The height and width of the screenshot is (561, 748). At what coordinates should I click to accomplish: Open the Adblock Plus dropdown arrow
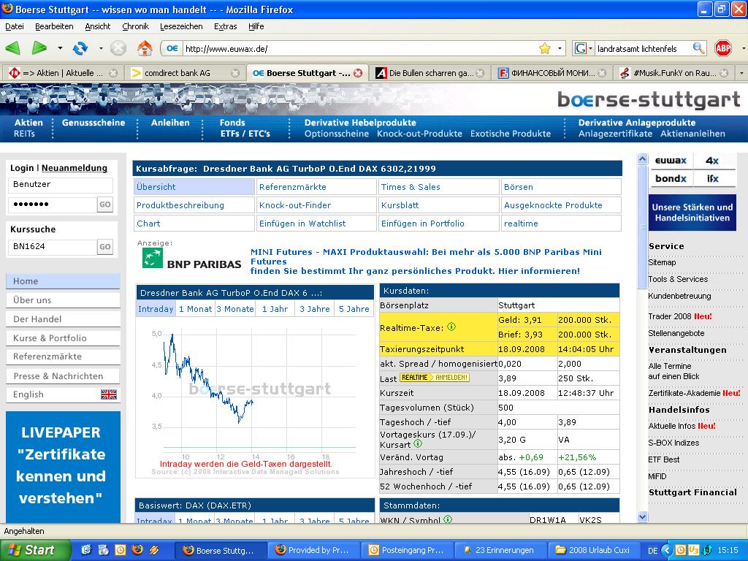(x=743, y=48)
